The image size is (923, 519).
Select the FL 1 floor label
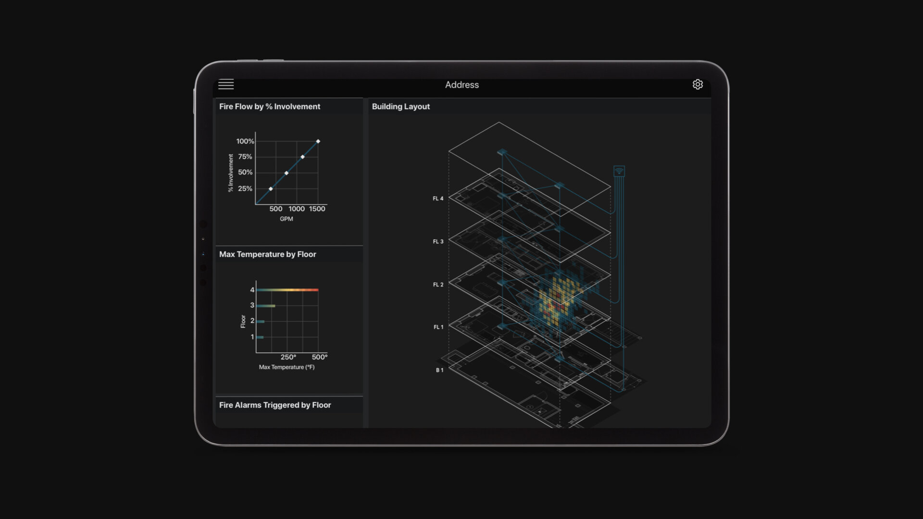click(x=438, y=327)
